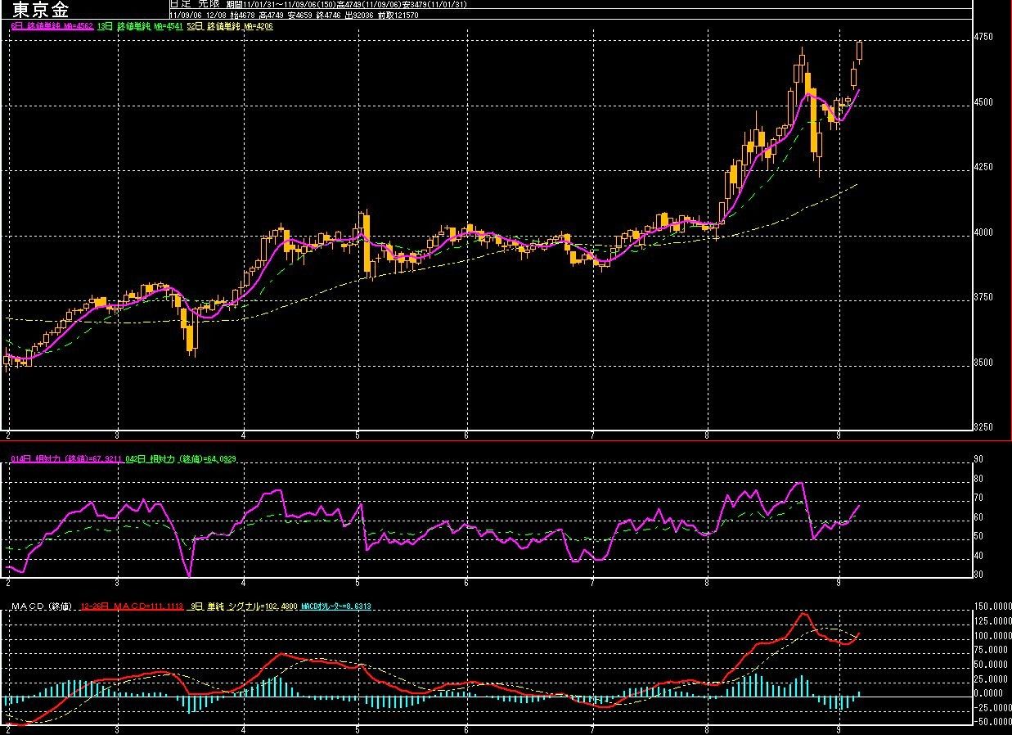Click the 042日 相対力 RSI legend label
Image resolution: width=1012 pixels, height=735 pixels.
click(x=181, y=459)
